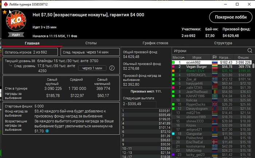Click the green color tag next to ocvirk992
The width and height of the screenshot is (255, 158).
tap(173, 62)
